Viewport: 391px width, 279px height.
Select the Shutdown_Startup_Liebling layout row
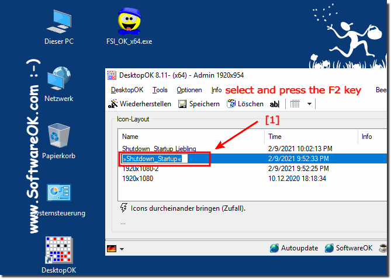[x=252, y=149]
